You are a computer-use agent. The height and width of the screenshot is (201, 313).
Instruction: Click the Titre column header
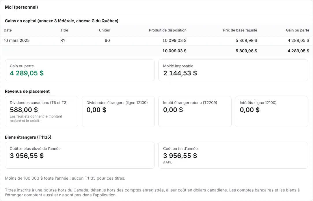click(64, 30)
